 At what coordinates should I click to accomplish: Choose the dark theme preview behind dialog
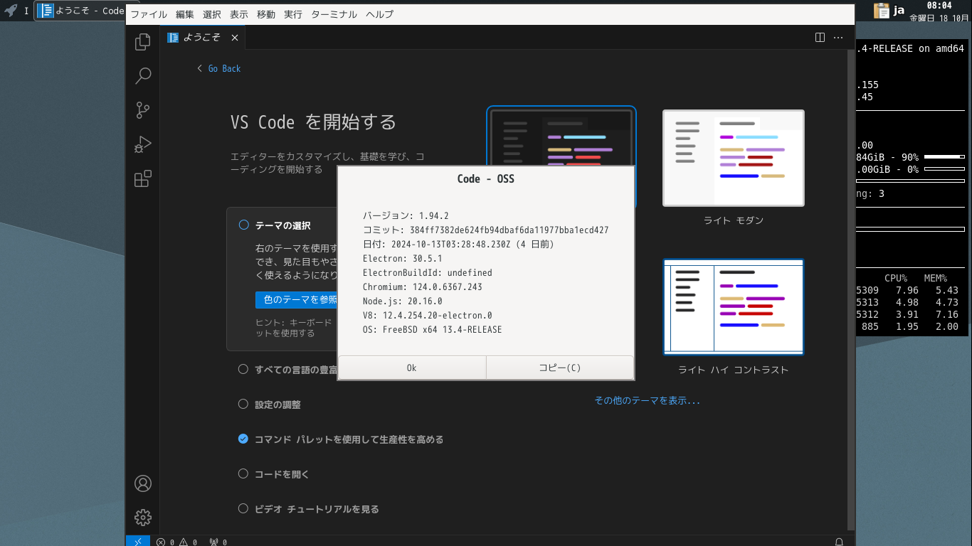pyautogui.click(x=561, y=136)
